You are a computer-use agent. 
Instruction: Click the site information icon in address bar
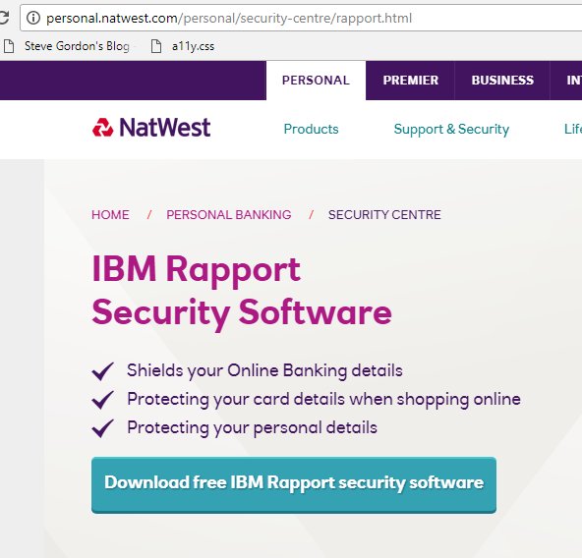(x=33, y=18)
